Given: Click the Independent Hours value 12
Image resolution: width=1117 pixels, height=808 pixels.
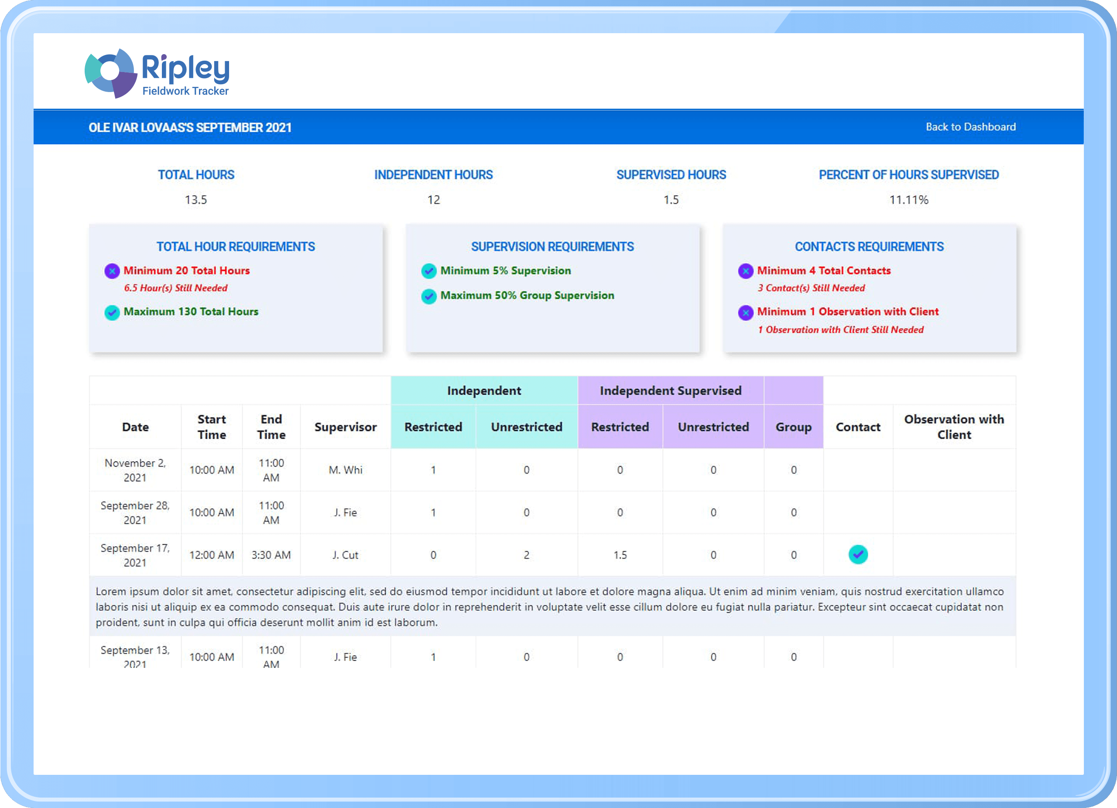Looking at the screenshot, I should click(433, 199).
